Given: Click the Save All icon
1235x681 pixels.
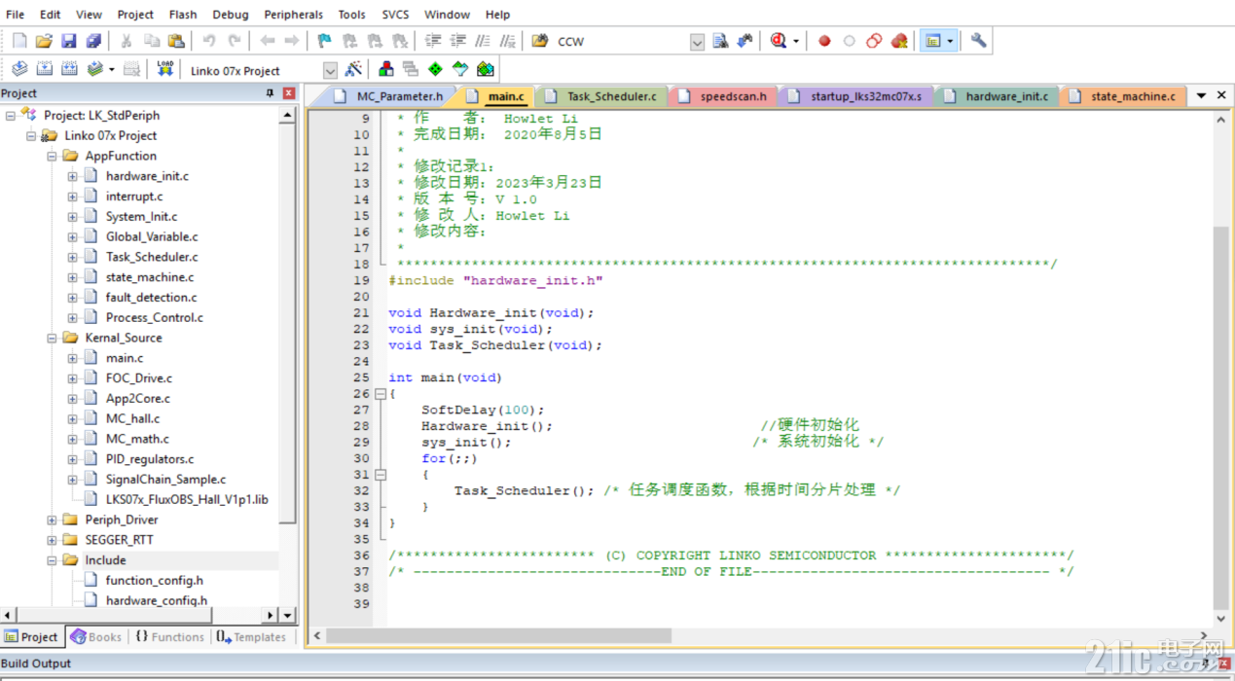Looking at the screenshot, I should click(x=93, y=41).
